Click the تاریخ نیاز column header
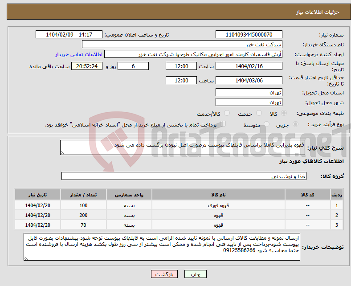 click(x=37, y=195)
